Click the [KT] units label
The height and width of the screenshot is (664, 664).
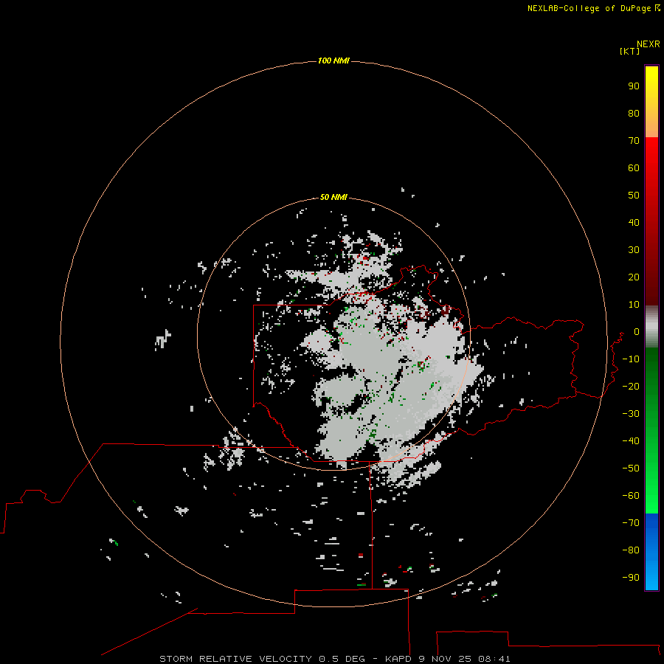click(629, 51)
